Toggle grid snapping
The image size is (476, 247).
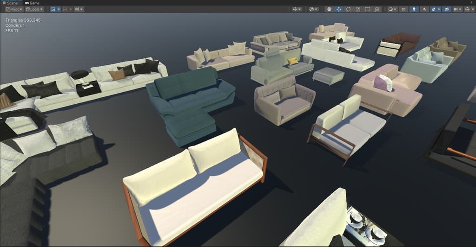click(65, 9)
